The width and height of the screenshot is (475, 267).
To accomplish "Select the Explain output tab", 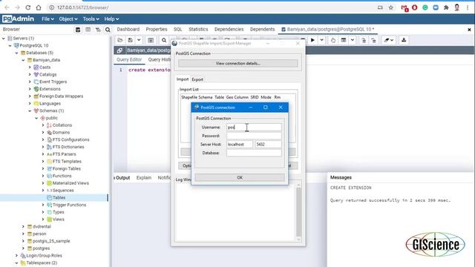I will (143, 178).
